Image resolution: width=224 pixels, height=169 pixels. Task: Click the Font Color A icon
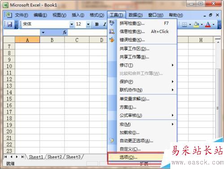pyautogui.click(x=208, y=25)
